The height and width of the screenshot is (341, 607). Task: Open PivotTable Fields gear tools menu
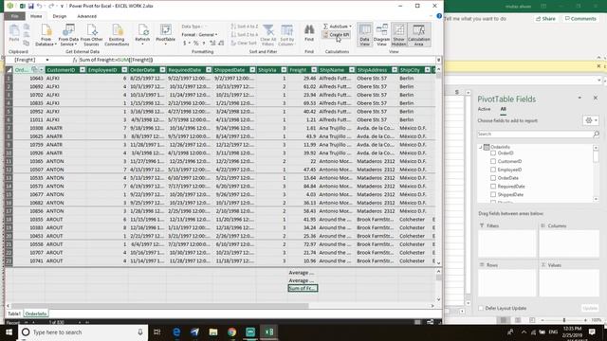pos(591,120)
